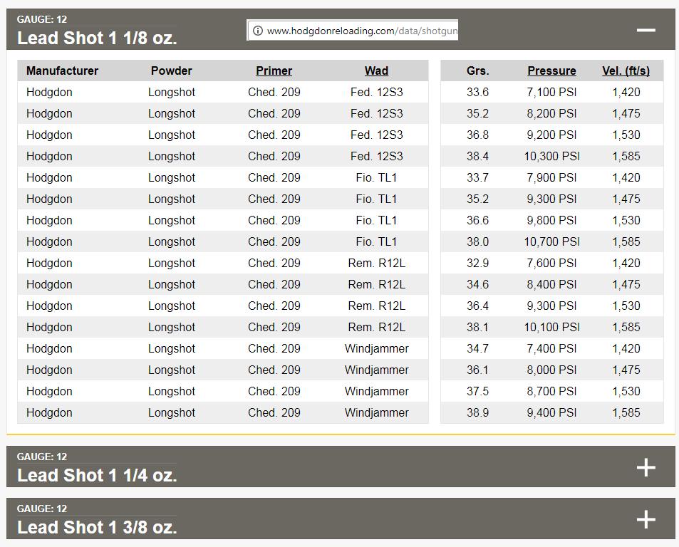
Task: Click the hodgdonreloading.com URL field
Action: click(361, 31)
